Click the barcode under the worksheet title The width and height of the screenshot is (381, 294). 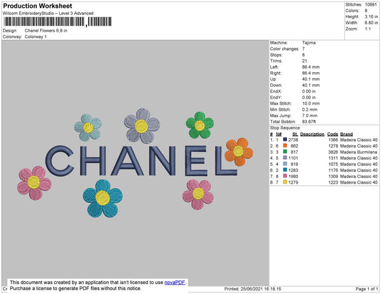(58, 22)
